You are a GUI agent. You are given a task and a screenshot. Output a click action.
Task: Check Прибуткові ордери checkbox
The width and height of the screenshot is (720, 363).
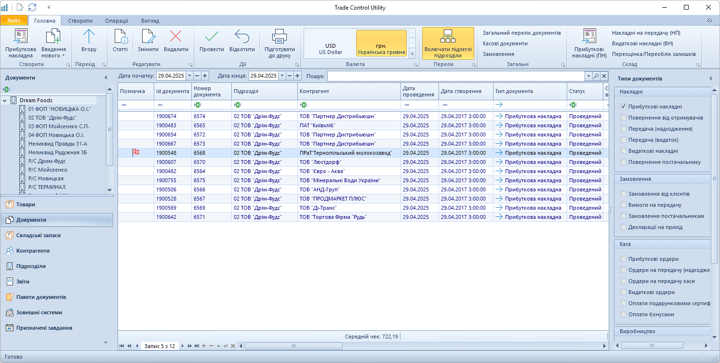(x=624, y=259)
